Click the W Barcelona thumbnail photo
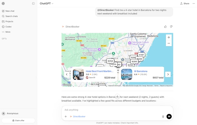This screenshot has width=197, height=125. tap(127, 74)
